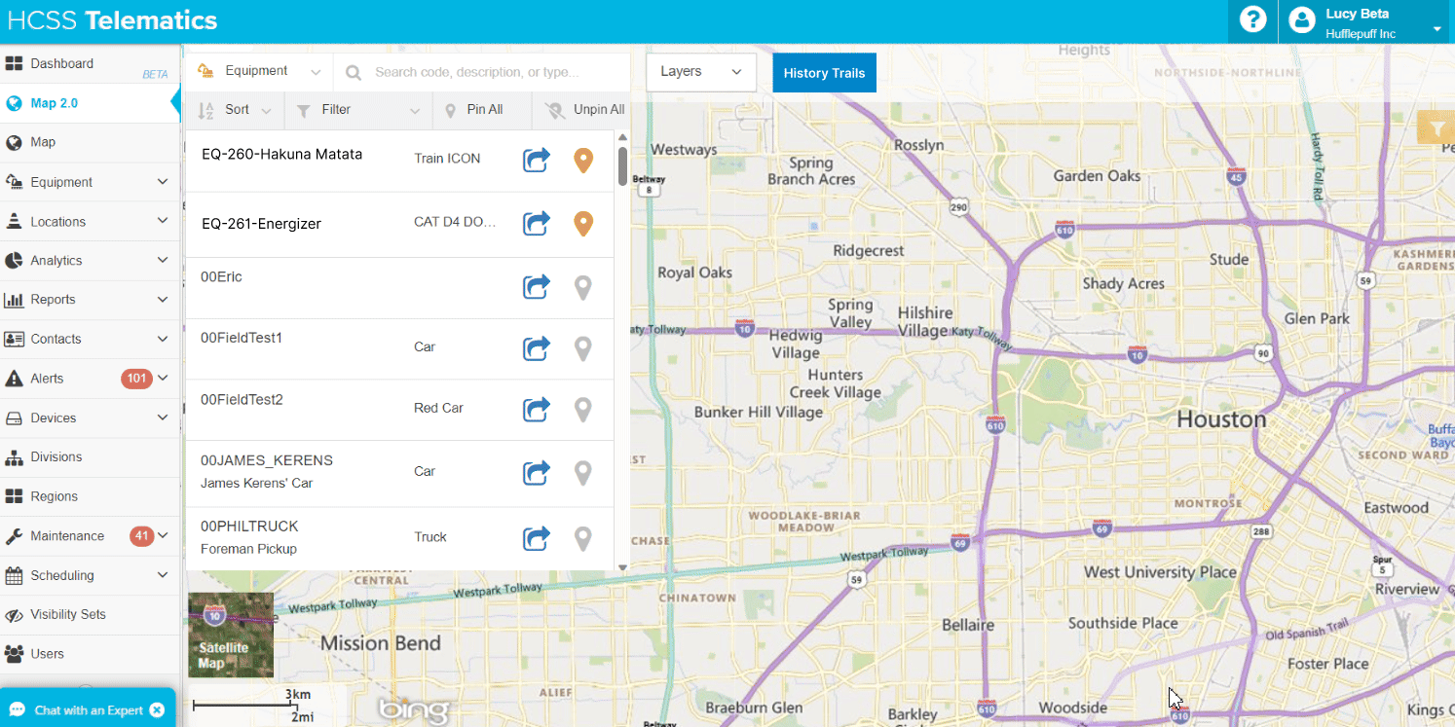Open the Sort dropdown

[235, 110]
